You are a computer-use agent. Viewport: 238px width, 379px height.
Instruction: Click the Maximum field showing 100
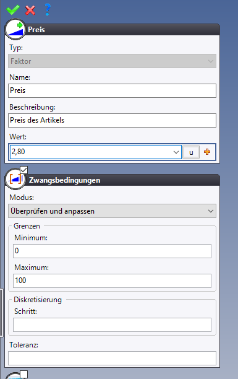tap(112, 281)
